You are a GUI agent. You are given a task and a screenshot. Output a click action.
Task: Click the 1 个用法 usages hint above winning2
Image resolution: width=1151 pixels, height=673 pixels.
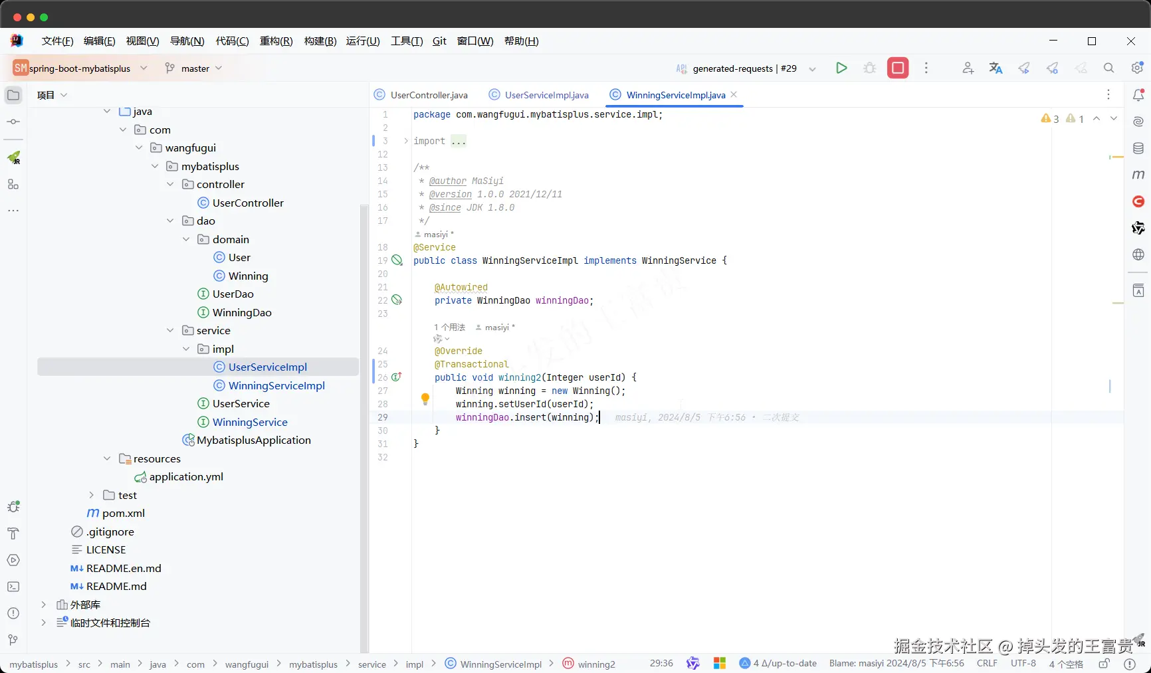point(450,327)
